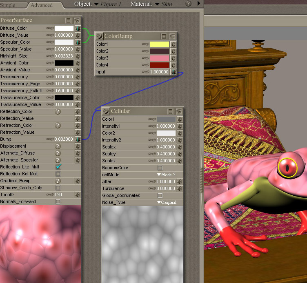Enable Cellular Global_coordinates checkbox
This screenshot has width=307, height=283.
click(160, 196)
